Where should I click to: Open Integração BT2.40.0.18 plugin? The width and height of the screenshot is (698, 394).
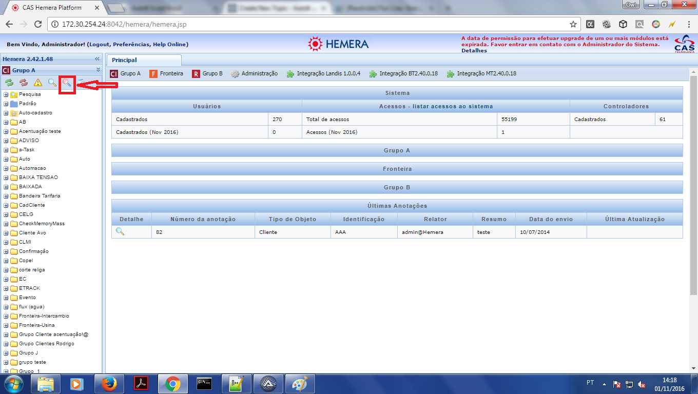click(x=404, y=73)
